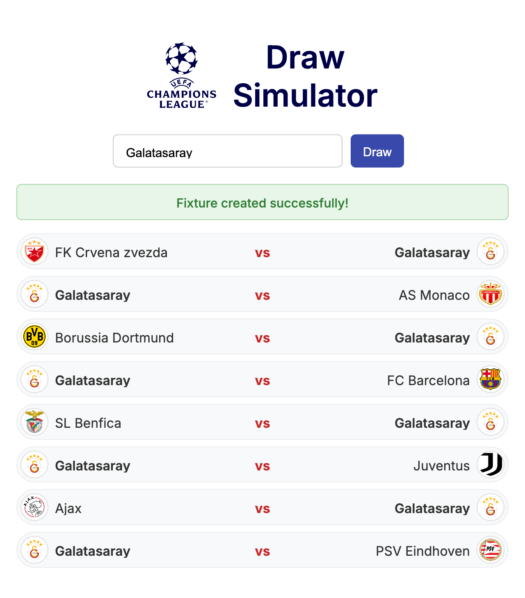The height and width of the screenshot is (598, 525).
Task: Click the team name input field
Action: 228,151
